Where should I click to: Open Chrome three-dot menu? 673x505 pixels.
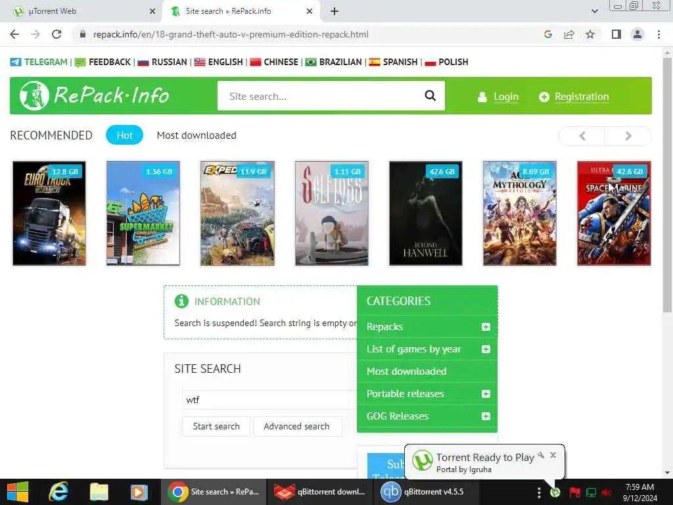659,34
